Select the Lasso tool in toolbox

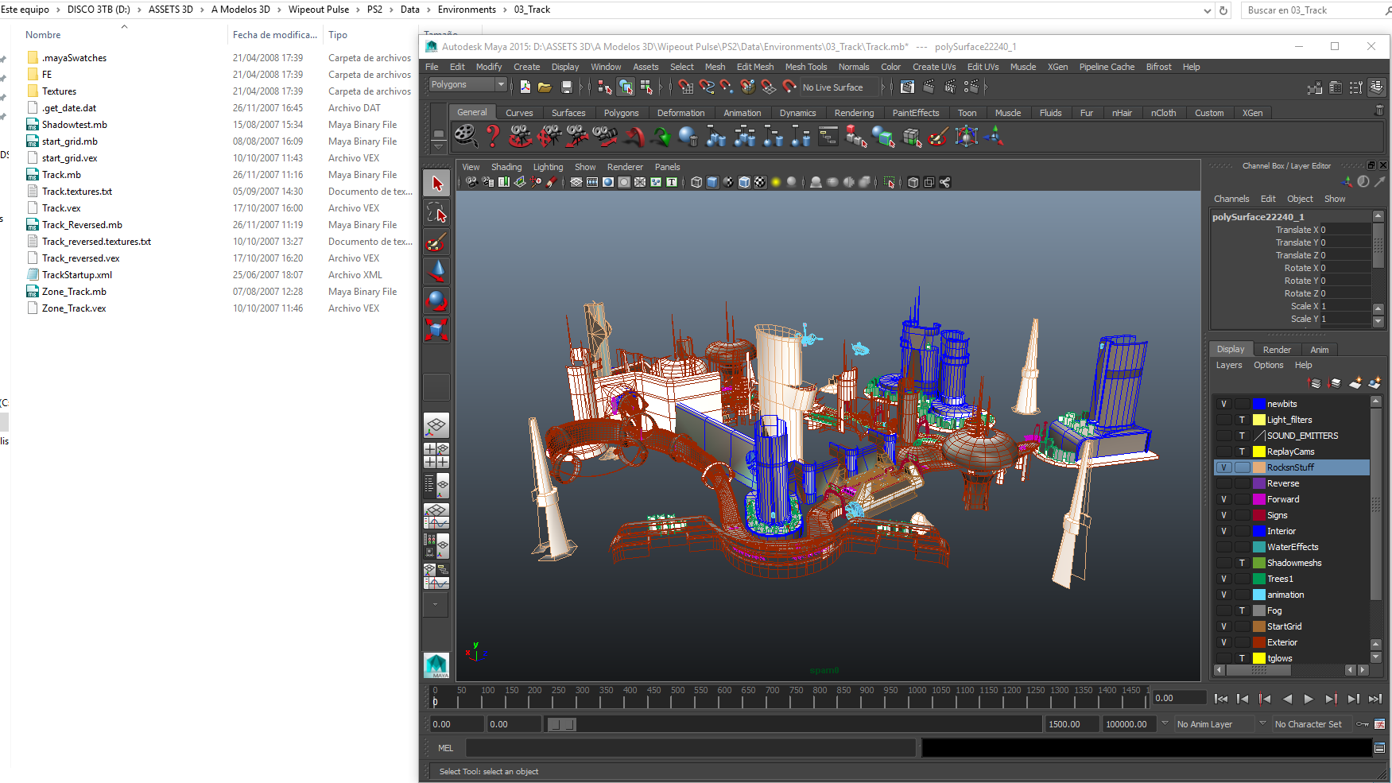[x=436, y=213]
